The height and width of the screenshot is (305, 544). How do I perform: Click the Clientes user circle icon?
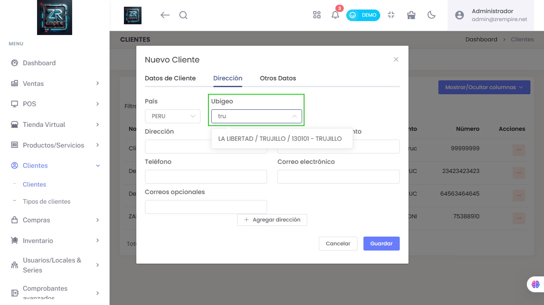click(15, 165)
